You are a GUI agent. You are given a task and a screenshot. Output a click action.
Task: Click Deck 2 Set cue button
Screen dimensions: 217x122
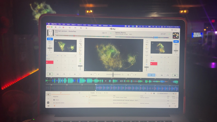tap(162, 75)
